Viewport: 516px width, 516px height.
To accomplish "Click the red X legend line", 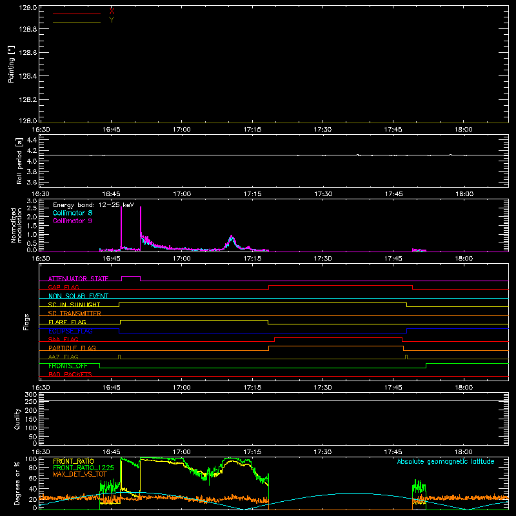I will (77, 14).
